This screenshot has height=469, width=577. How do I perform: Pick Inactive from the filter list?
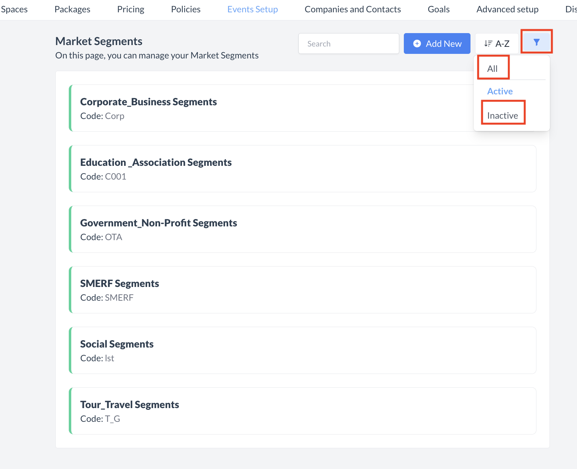click(503, 115)
